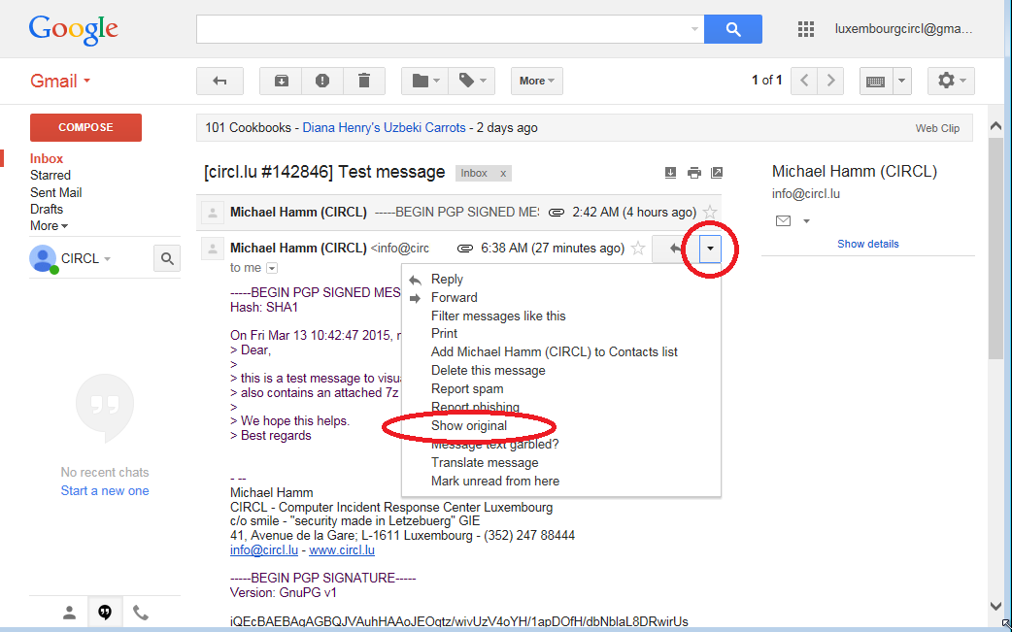Image resolution: width=1012 pixels, height=632 pixels.
Task: Star the 2:42 AM message
Action: coord(710,213)
